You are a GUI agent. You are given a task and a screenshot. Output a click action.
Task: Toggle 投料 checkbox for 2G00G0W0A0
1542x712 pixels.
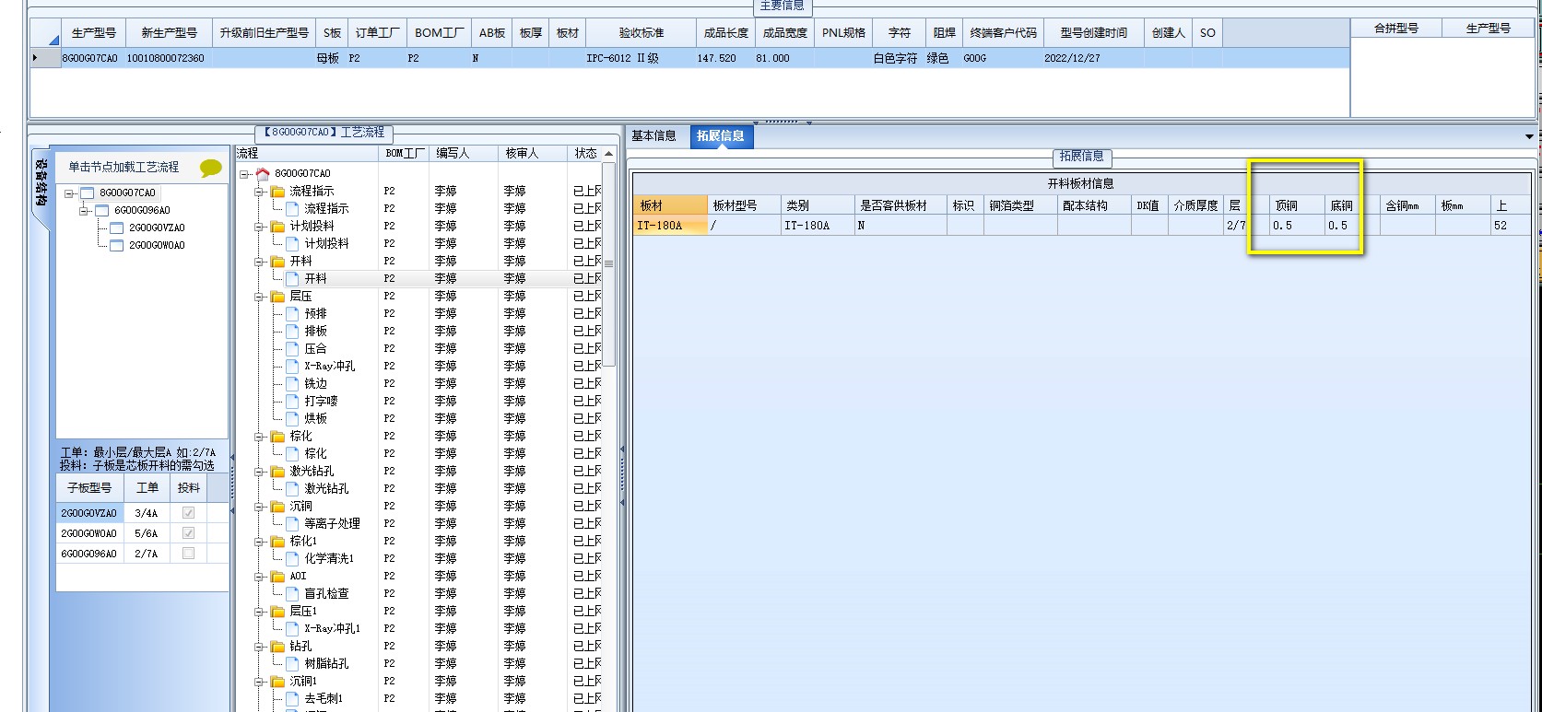click(x=188, y=533)
